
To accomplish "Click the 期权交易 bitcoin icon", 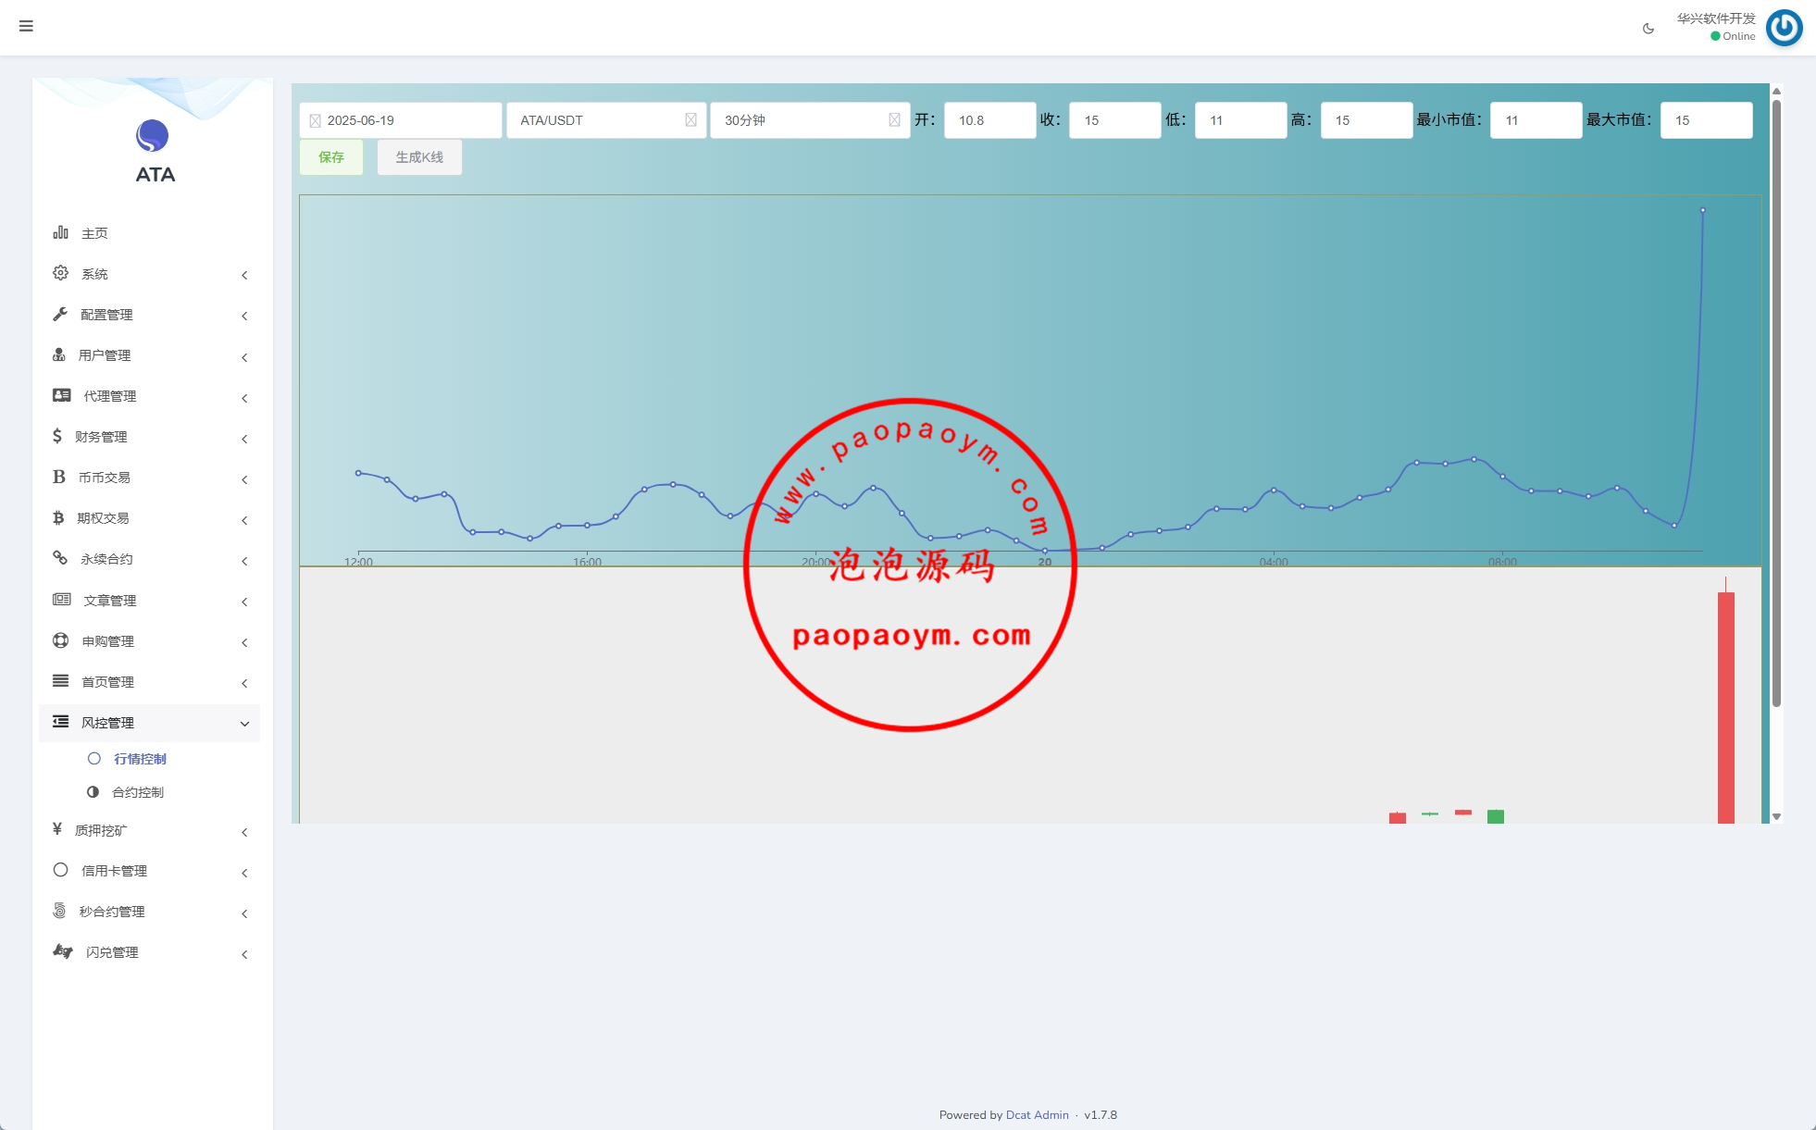I will pyautogui.click(x=59, y=517).
